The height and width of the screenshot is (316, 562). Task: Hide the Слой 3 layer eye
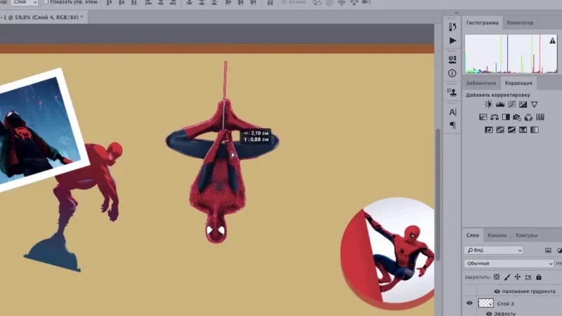[x=469, y=303]
